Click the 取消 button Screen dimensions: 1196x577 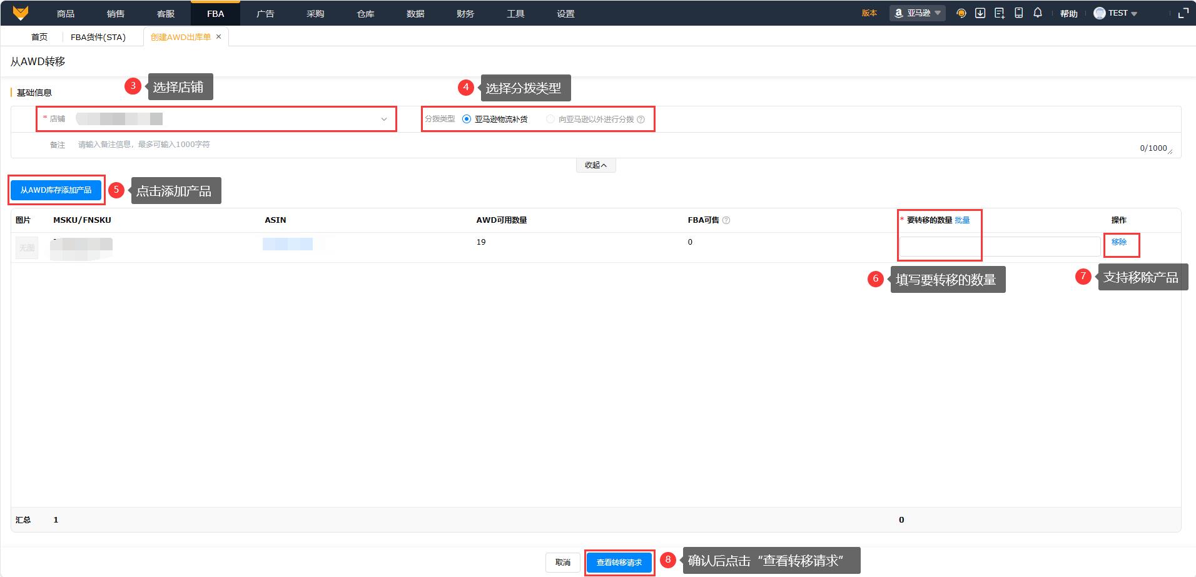563,563
